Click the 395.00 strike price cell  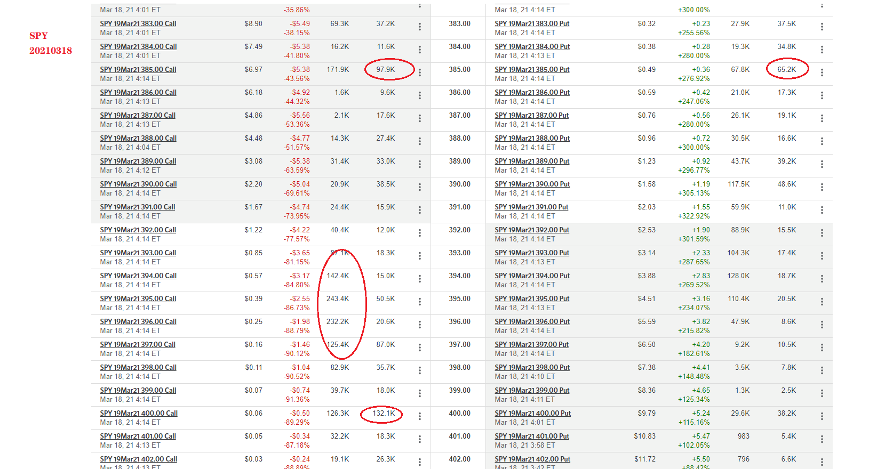click(x=460, y=299)
